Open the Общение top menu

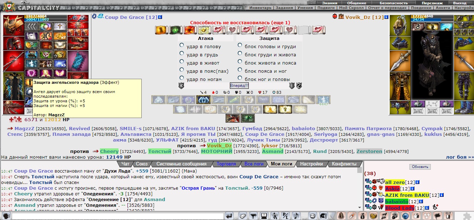[357, 3]
